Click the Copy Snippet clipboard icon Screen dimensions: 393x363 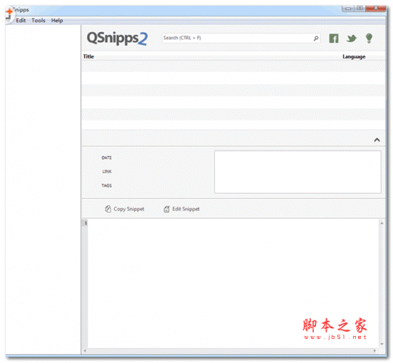pos(108,209)
